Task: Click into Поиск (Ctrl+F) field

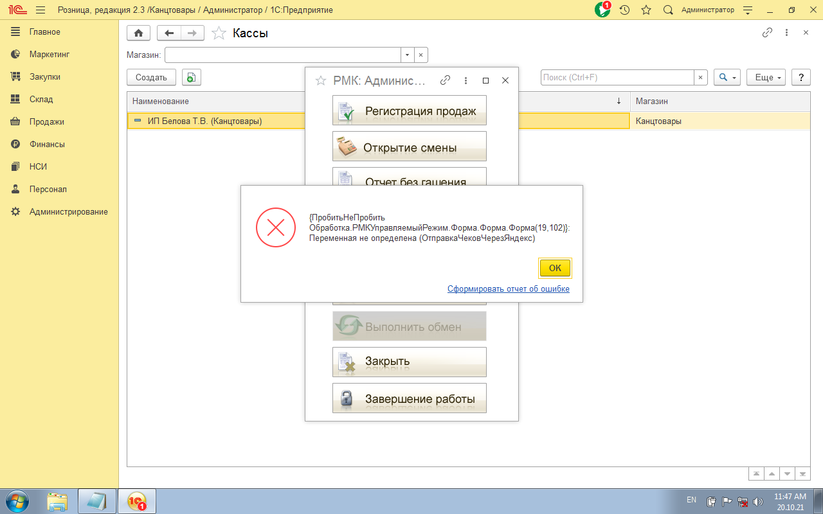Action: pyautogui.click(x=617, y=77)
